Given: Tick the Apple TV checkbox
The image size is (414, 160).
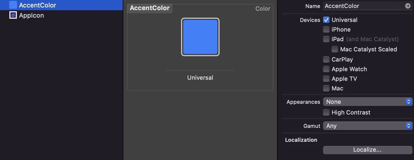Looking at the screenshot, I should (326, 79).
